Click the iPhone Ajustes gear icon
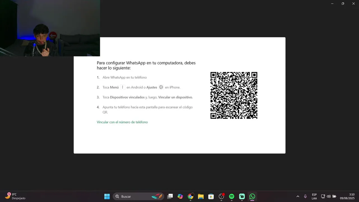The height and width of the screenshot is (202, 359). (161, 87)
